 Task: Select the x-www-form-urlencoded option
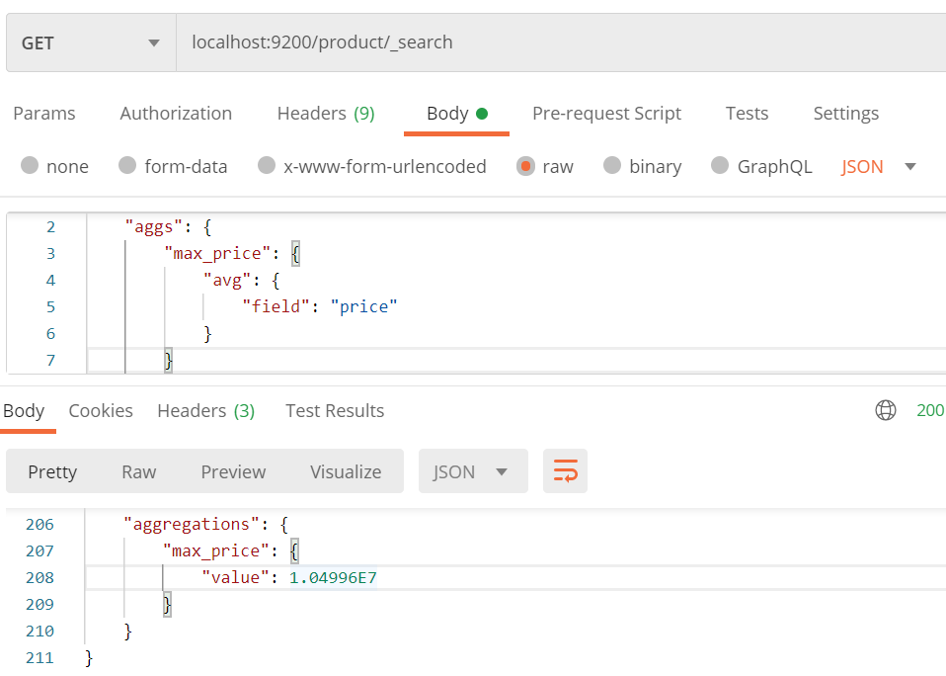point(371,166)
